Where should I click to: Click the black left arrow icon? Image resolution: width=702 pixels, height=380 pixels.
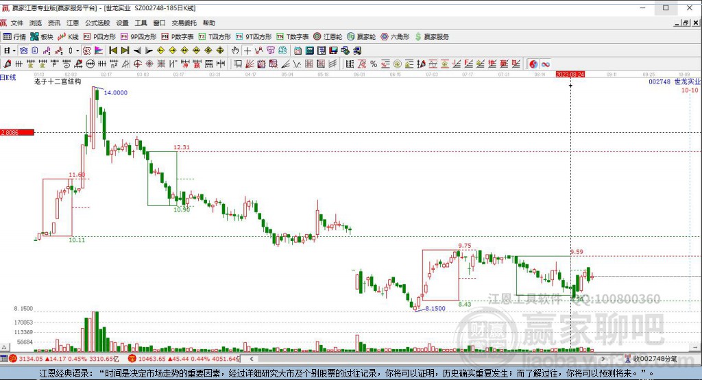click(x=137, y=51)
